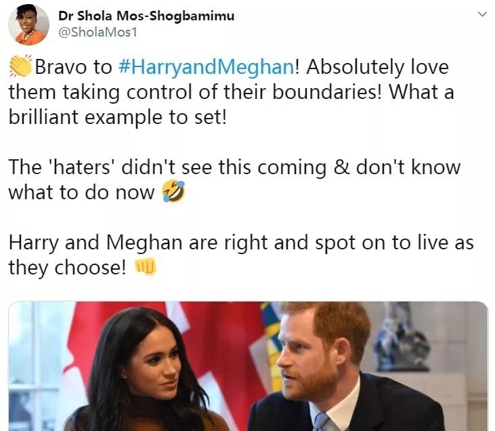The image size is (495, 431).
Task: Click the text 'they choose!'
Action: click(67, 267)
